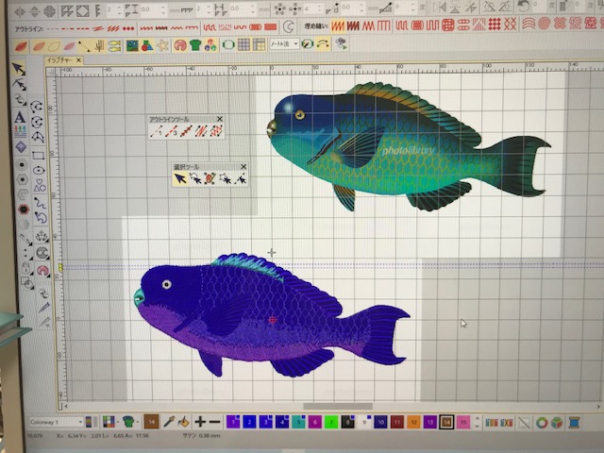The width and height of the screenshot is (604, 453).
Task: Select blue color swatch 2 in palette
Action: click(249, 422)
